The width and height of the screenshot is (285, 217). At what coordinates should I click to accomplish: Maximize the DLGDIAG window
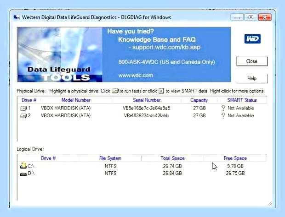click(251, 17)
